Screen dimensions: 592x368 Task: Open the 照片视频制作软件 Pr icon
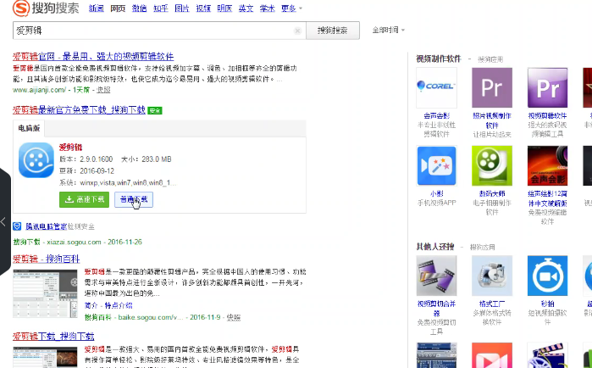(x=492, y=87)
